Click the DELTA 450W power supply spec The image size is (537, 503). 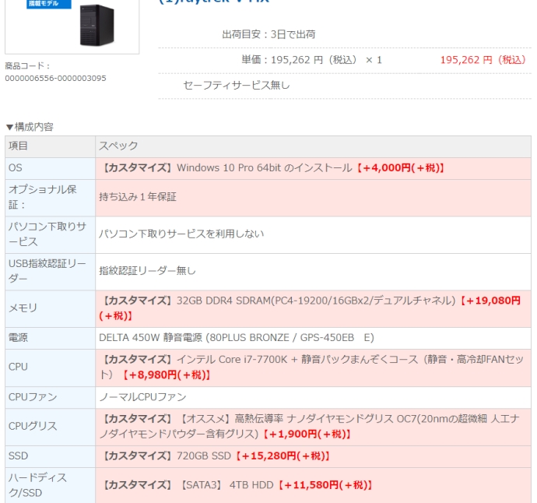click(236, 338)
